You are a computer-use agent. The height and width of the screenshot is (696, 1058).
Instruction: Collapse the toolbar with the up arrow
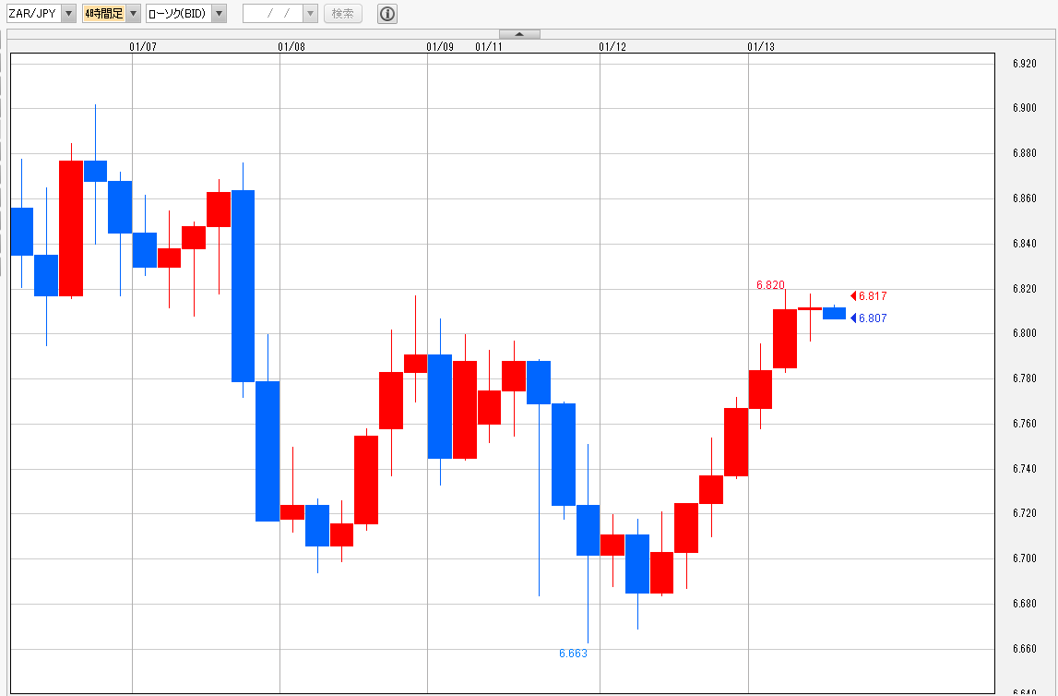tap(519, 34)
